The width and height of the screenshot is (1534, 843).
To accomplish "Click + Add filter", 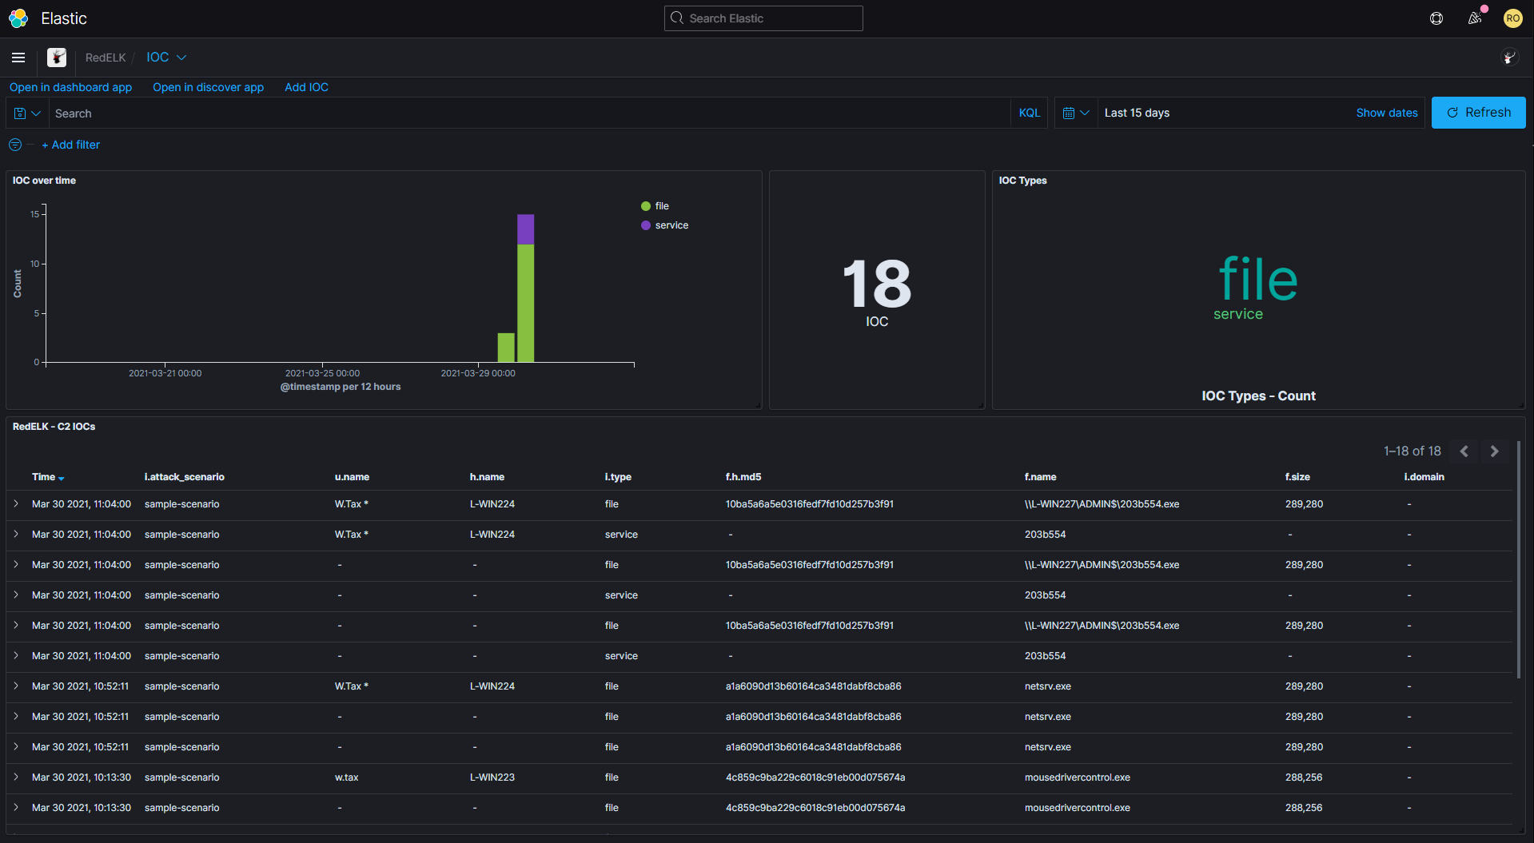I will coord(70,145).
